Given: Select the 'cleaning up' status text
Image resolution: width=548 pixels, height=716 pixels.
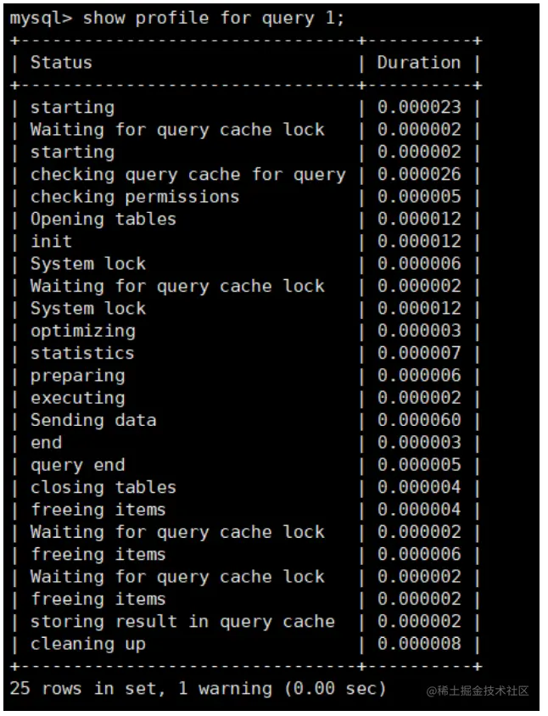Looking at the screenshot, I should pos(87,644).
